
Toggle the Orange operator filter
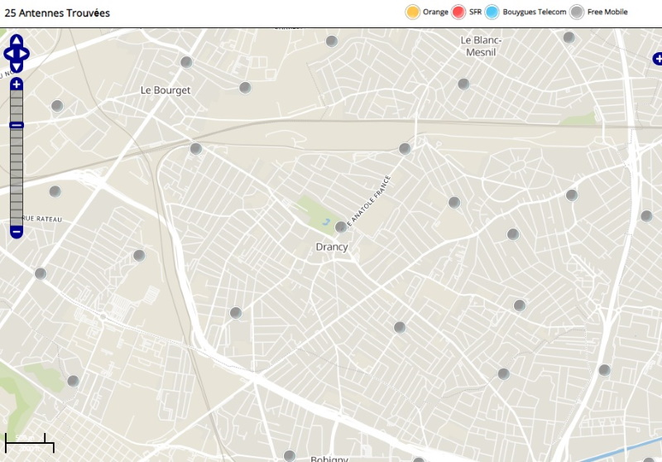click(x=412, y=12)
